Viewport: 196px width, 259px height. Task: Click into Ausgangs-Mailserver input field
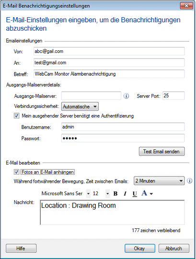(x=91, y=96)
